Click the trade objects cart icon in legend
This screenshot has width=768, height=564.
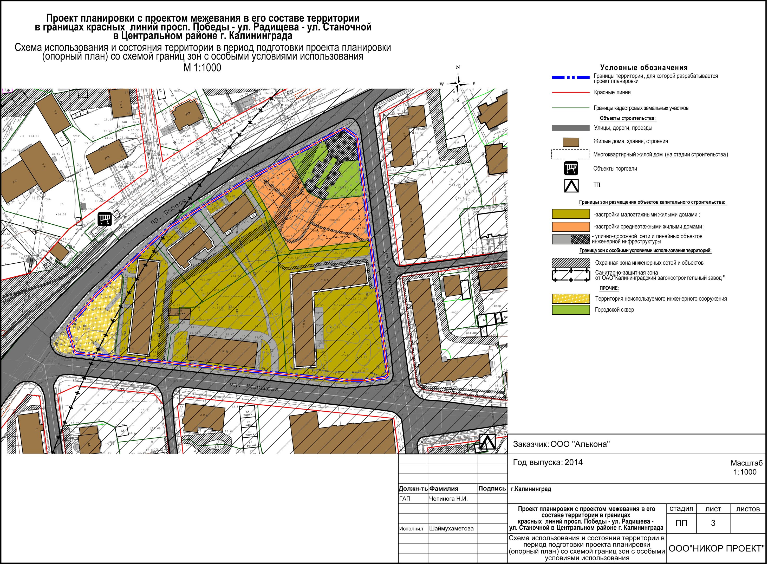tap(571, 168)
